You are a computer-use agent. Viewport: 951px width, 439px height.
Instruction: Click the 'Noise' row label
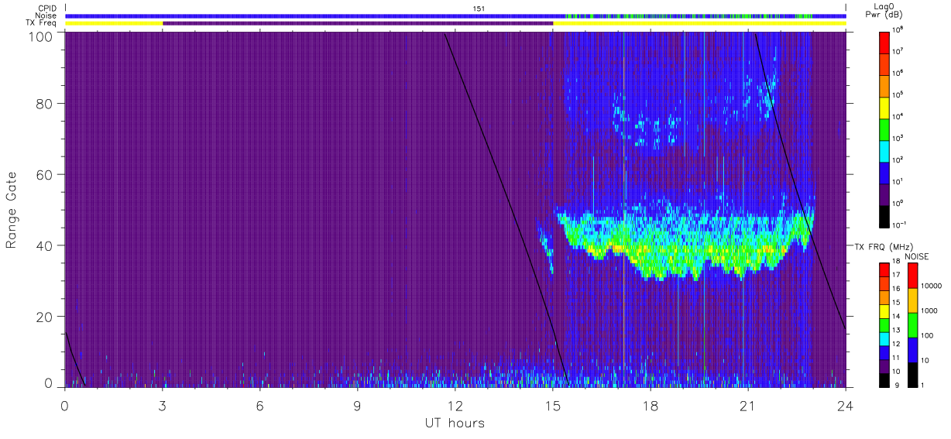(46, 15)
